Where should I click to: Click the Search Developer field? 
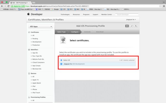(127, 14)
